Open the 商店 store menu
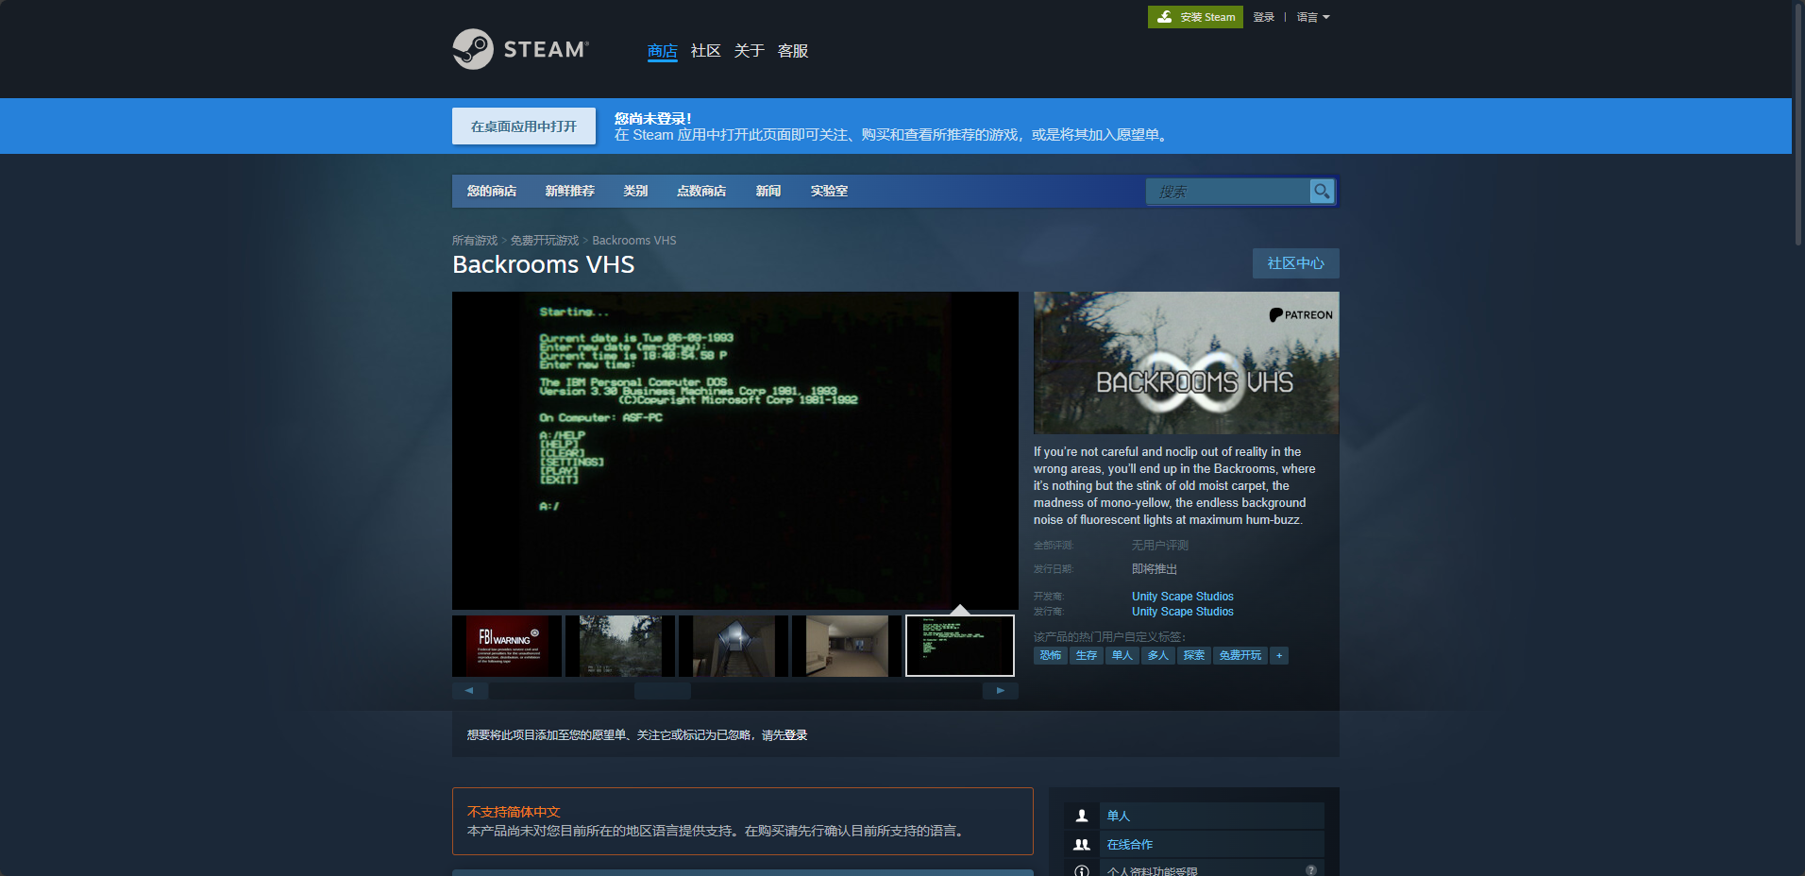Screen dimensions: 1805x876 [663, 51]
